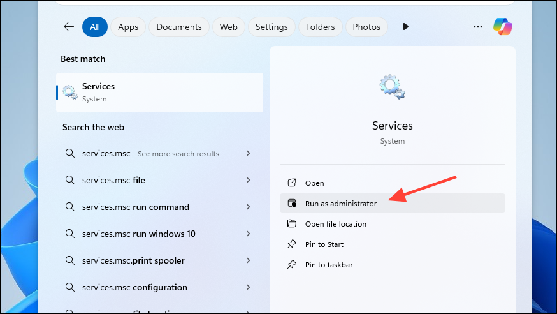Click search magnifier beside 'run windows 10'
Screen dimensions: 557x314
click(70, 234)
